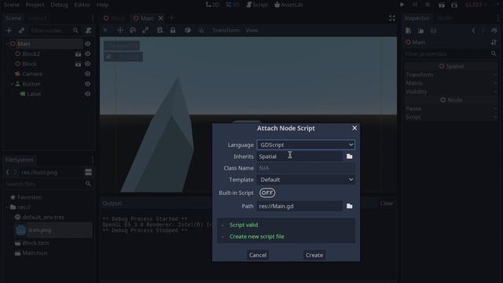Toggle visibility of Block node
The image size is (503, 283).
pos(87,64)
